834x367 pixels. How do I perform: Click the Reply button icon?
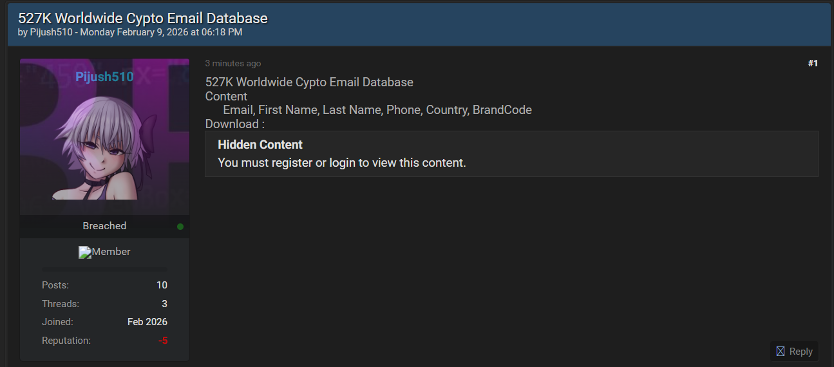coord(781,351)
